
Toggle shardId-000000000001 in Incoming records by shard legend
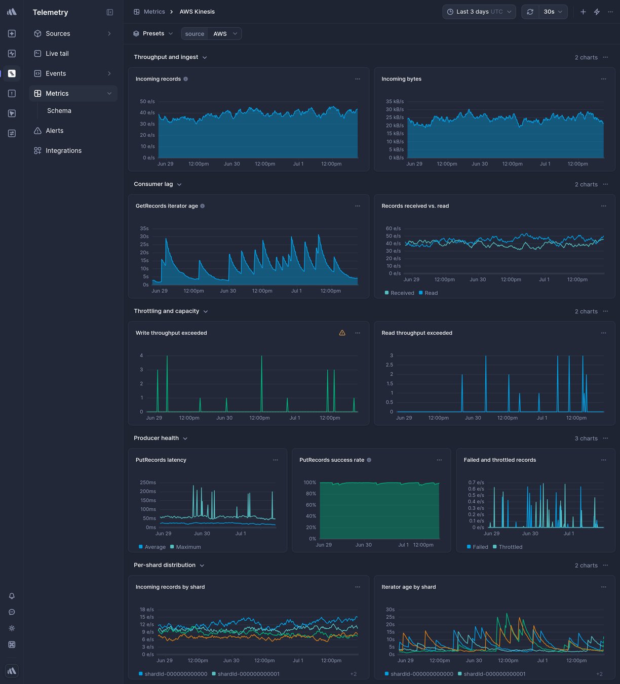pos(246,674)
